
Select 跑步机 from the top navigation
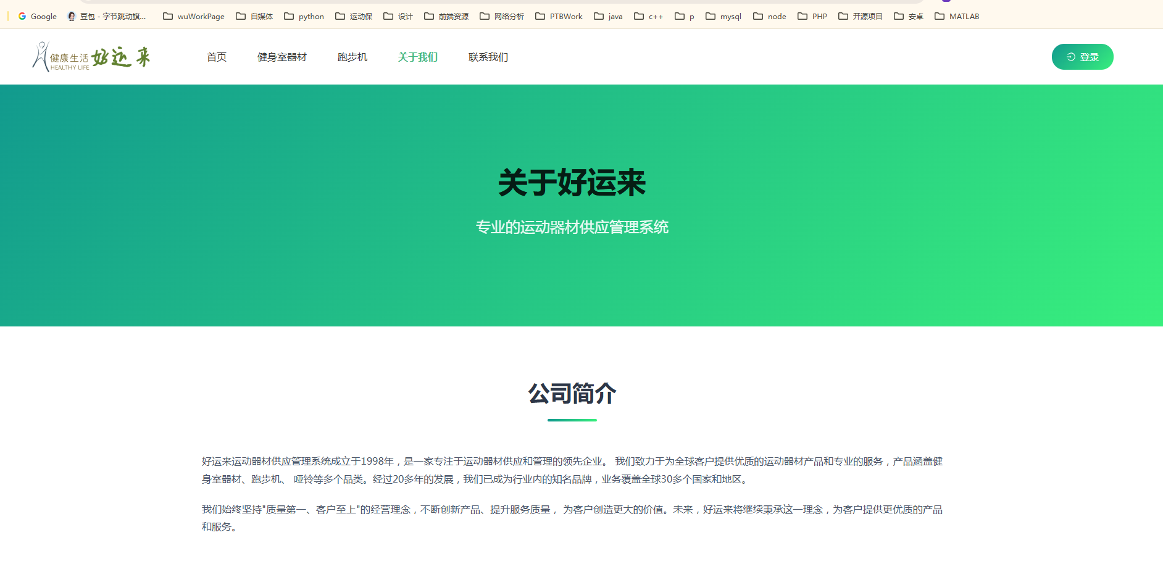(x=352, y=56)
